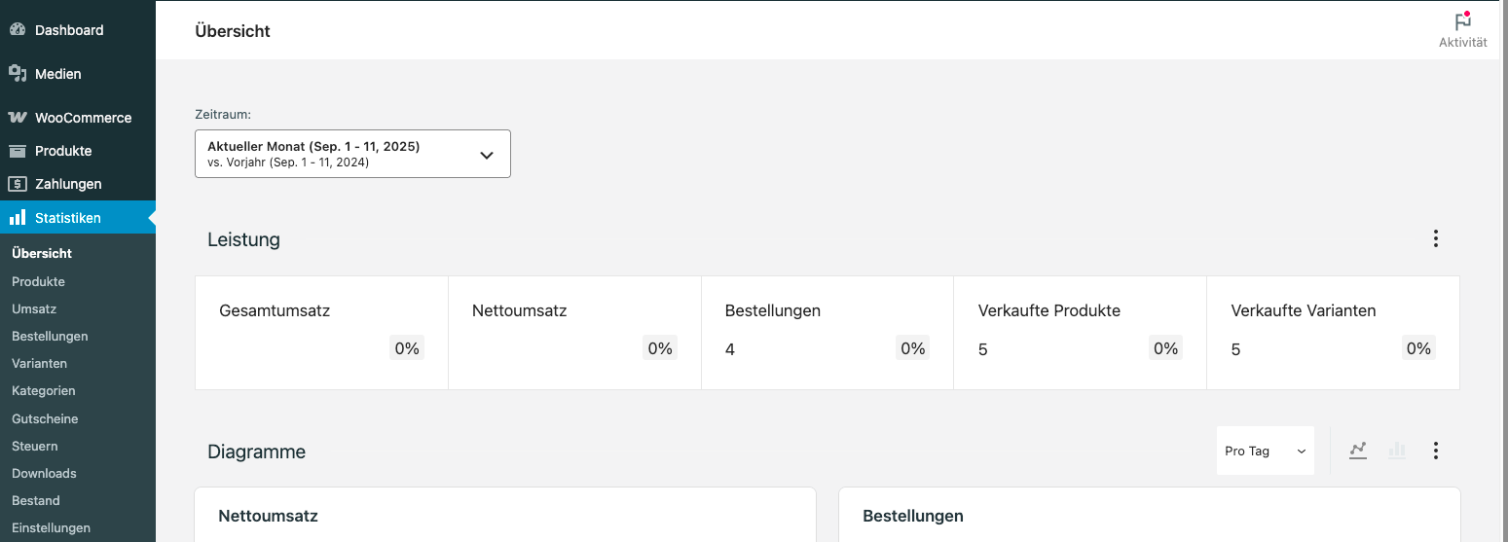The image size is (1508, 542).
Task: Open the Zeitraum date range dropdown
Action: click(352, 154)
